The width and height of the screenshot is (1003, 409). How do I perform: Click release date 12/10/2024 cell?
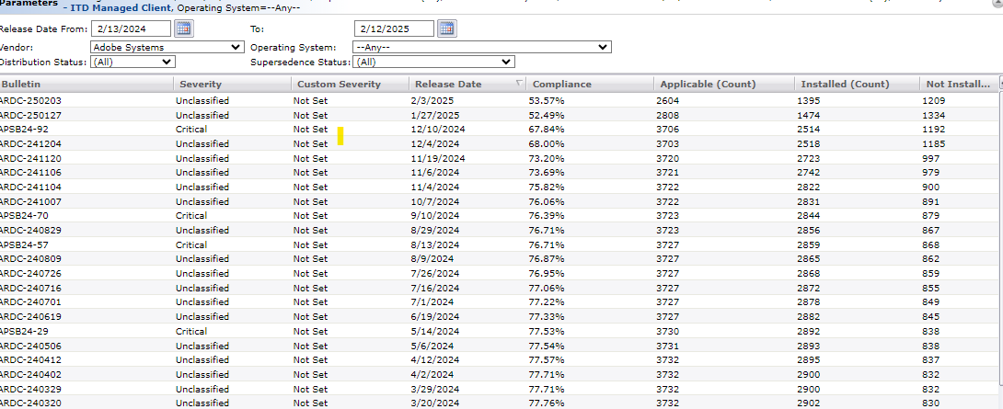(x=437, y=129)
